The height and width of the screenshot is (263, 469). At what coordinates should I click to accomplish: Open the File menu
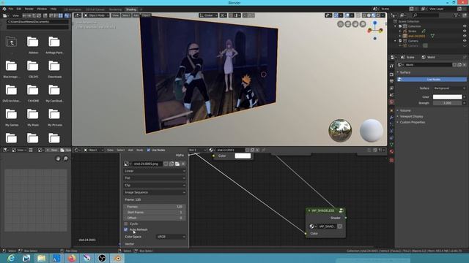(x=11, y=9)
